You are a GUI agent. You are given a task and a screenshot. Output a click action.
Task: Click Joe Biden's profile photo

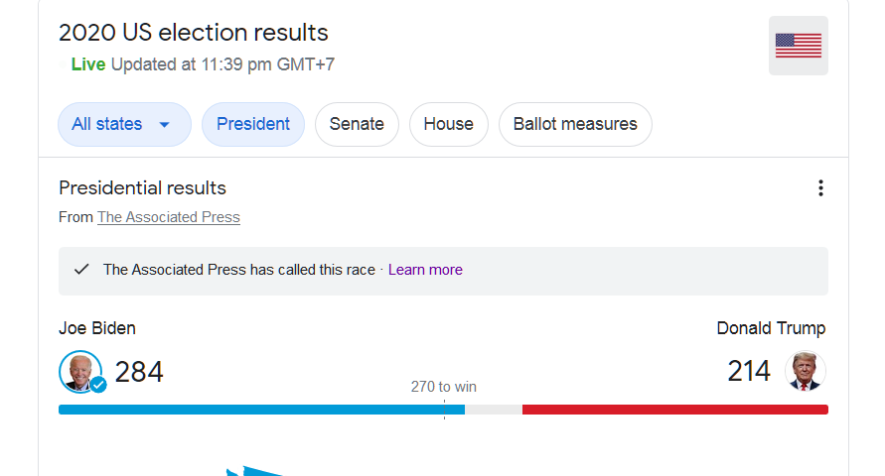[79, 371]
